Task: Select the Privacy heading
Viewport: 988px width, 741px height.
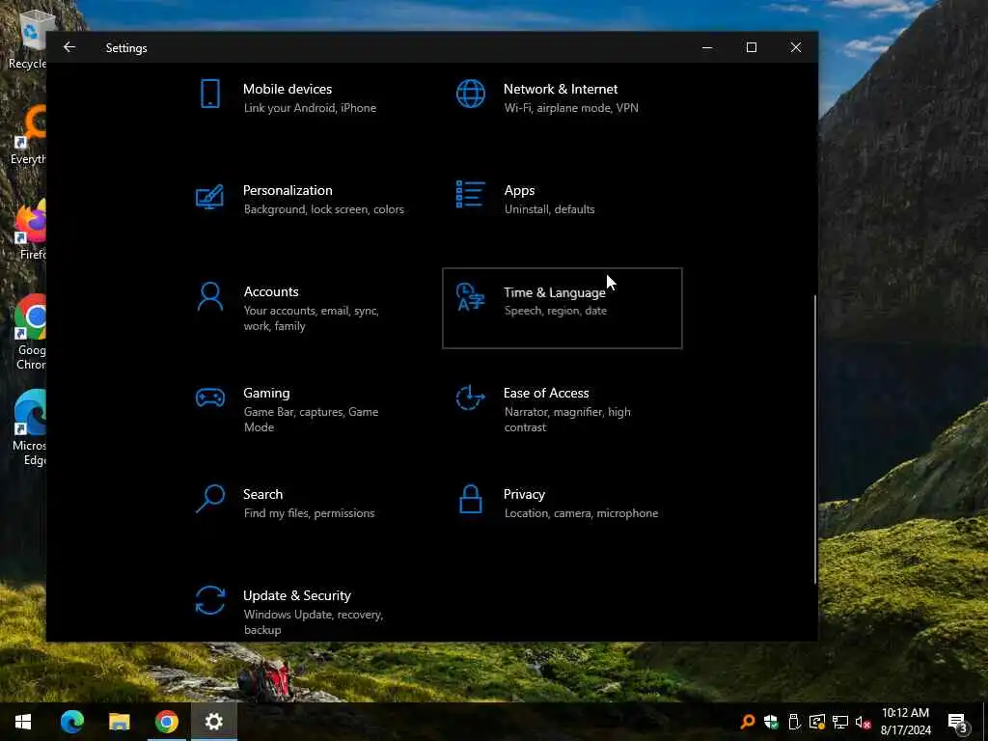Action: (524, 495)
